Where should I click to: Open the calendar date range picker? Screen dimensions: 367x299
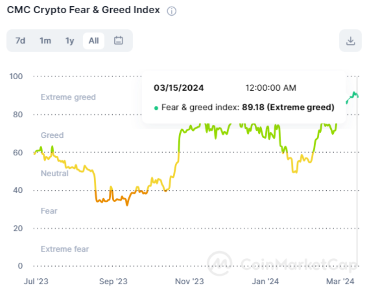tap(119, 41)
